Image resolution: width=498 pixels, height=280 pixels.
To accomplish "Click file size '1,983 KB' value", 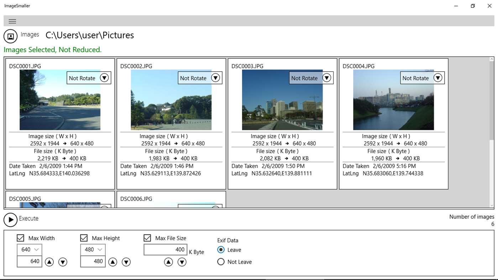I will coord(159,158).
